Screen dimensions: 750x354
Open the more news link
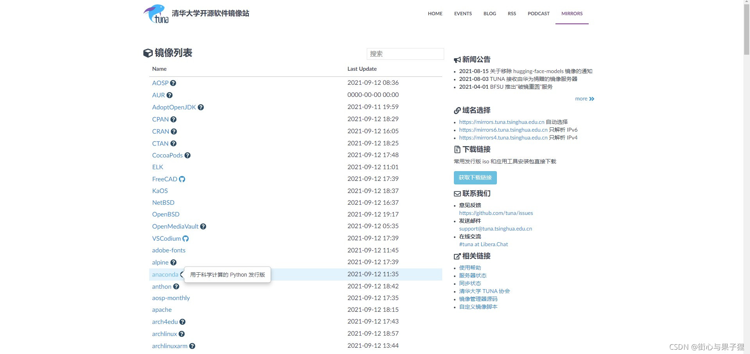coord(581,99)
